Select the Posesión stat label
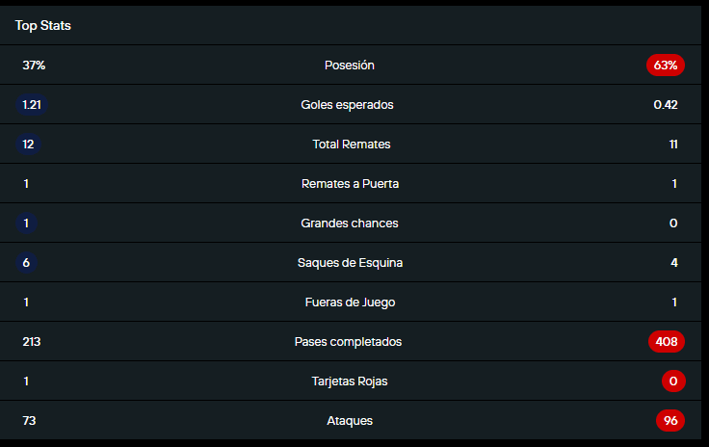Image resolution: width=709 pixels, height=447 pixels. pos(350,66)
